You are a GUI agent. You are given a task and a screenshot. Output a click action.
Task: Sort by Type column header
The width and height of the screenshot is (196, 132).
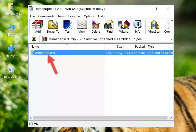click(160, 46)
